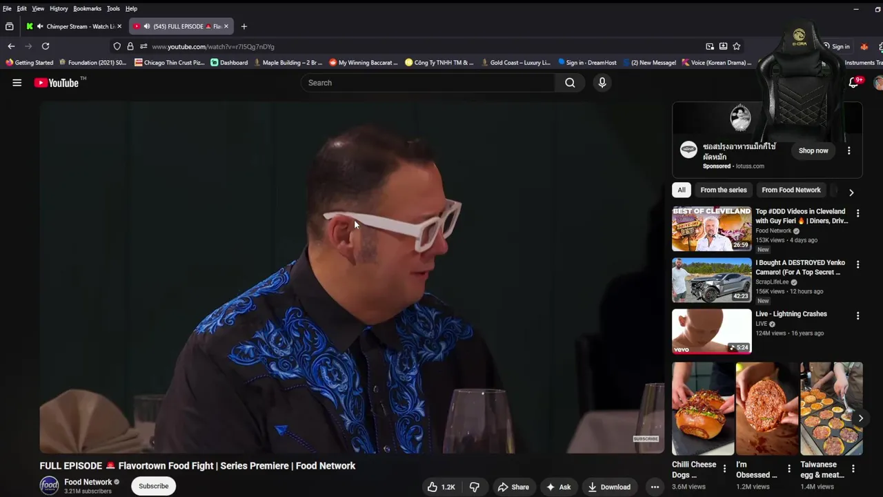Open Live Lightning Crashes thumbnail
The height and width of the screenshot is (497, 883).
[712, 331]
